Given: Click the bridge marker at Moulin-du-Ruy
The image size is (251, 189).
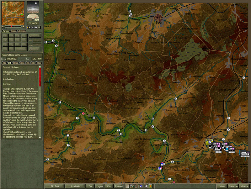Looking at the screenshot, I should (x=176, y=99).
